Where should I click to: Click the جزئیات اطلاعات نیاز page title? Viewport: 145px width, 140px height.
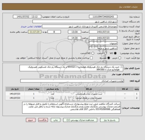click(x=128, y=7)
